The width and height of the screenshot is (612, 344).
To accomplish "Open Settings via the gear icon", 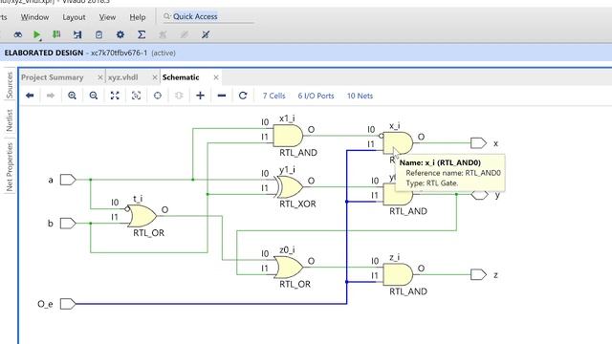I will [120, 34].
